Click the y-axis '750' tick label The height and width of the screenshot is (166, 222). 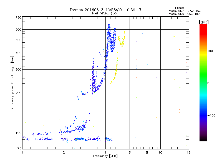[18, 17]
